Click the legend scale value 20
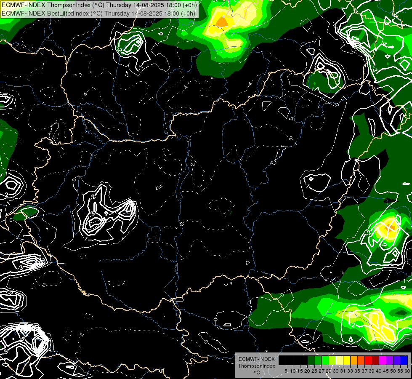 click(x=308, y=371)
